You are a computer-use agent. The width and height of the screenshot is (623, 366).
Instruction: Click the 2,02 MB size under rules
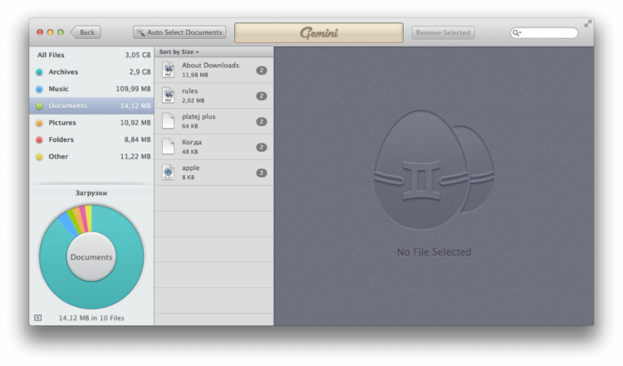pyautogui.click(x=193, y=100)
